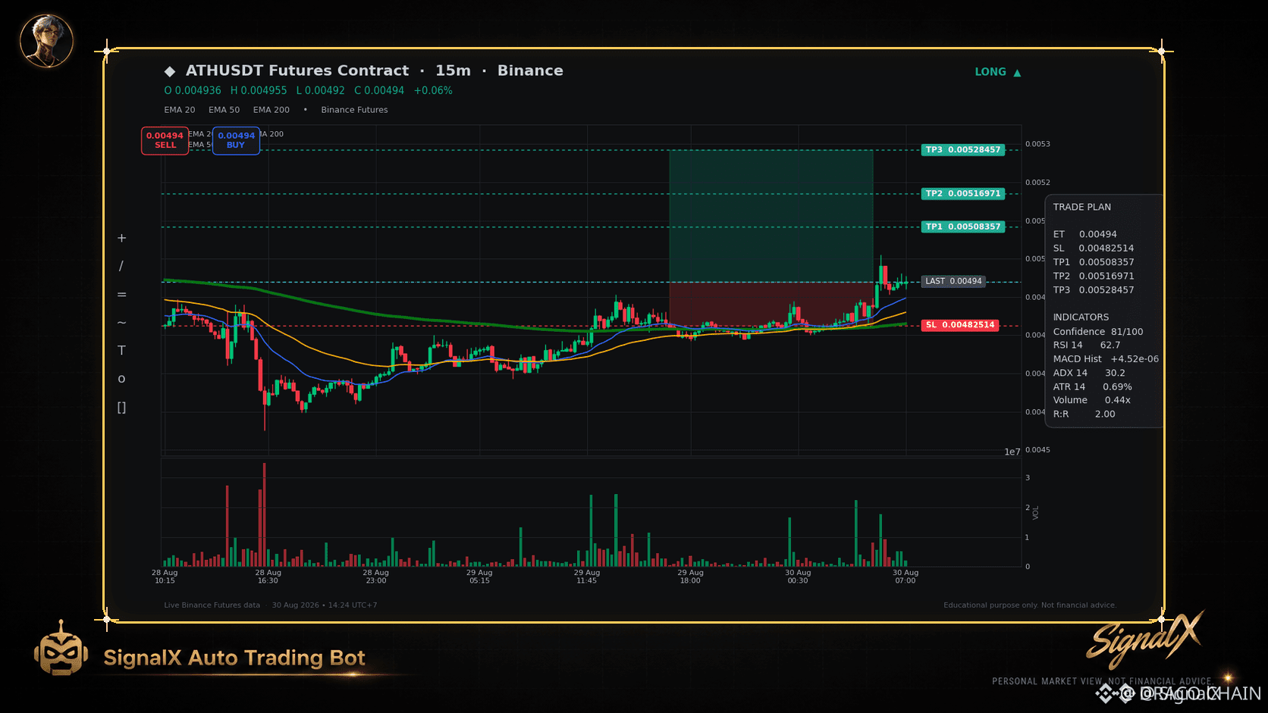Click the TP2 0.00516971 price label

tap(963, 194)
